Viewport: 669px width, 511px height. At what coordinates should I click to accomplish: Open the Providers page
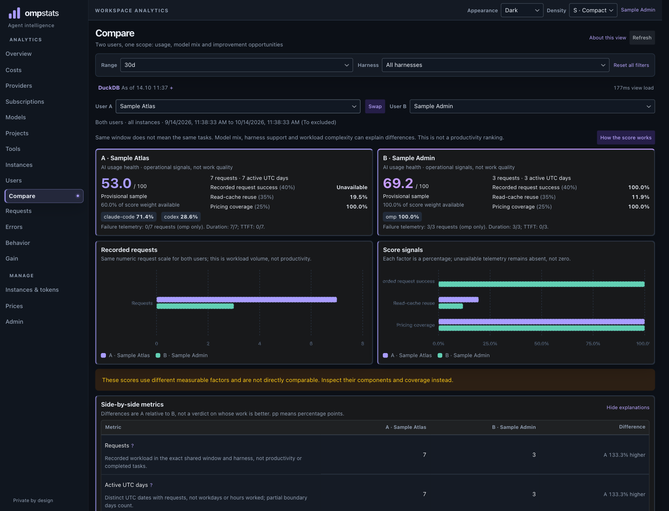pyautogui.click(x=19, y=86)
